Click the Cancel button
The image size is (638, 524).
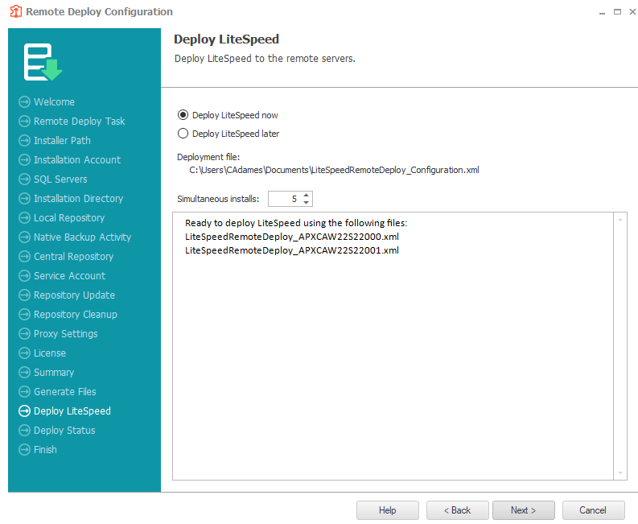593,510
